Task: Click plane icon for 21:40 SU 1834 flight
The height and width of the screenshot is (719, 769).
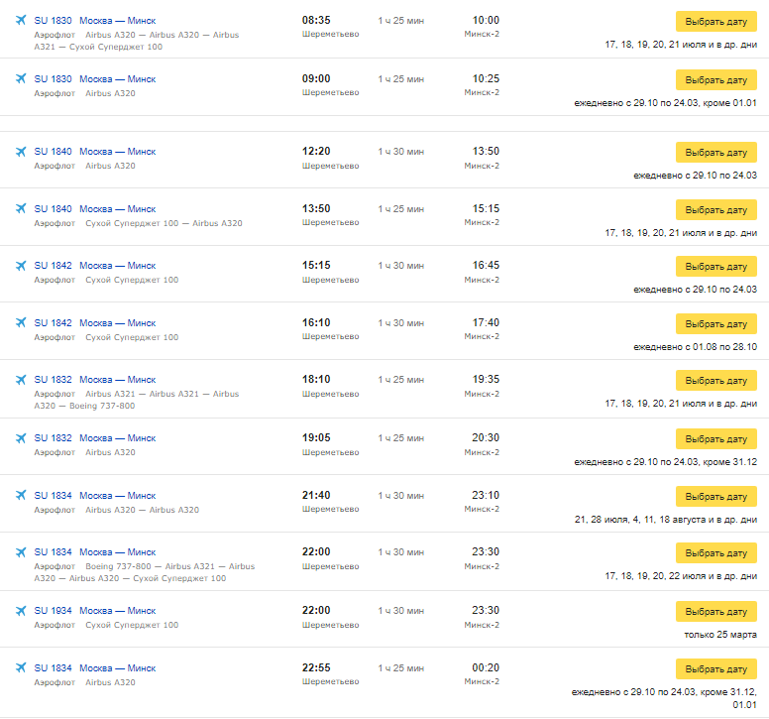Action: point(21,496)
